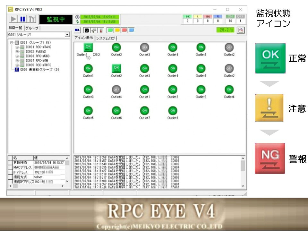Click the square OK icon labeled Outlet2
Image resolution: width=308 pixels, height=231 pixels.
click(116, 68)
